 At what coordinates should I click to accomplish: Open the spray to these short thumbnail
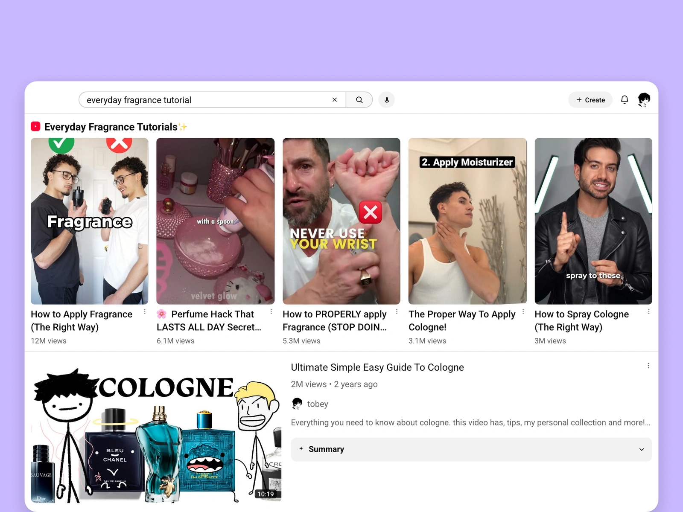point(593,221)
